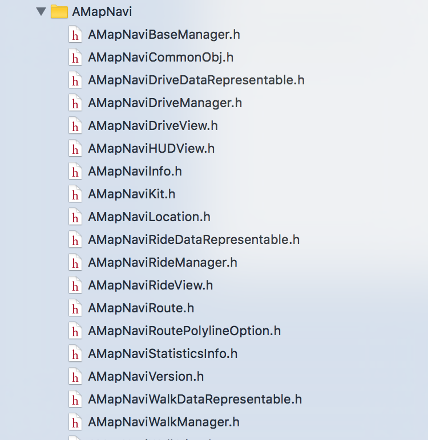Image resolution: width=428 pixels, height=440 pixels.
Task: Open AMapNaviKit.h
Action: pos(132,194)
